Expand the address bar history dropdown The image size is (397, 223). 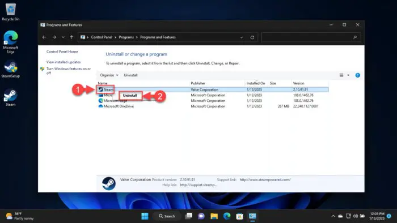point(242,37)
